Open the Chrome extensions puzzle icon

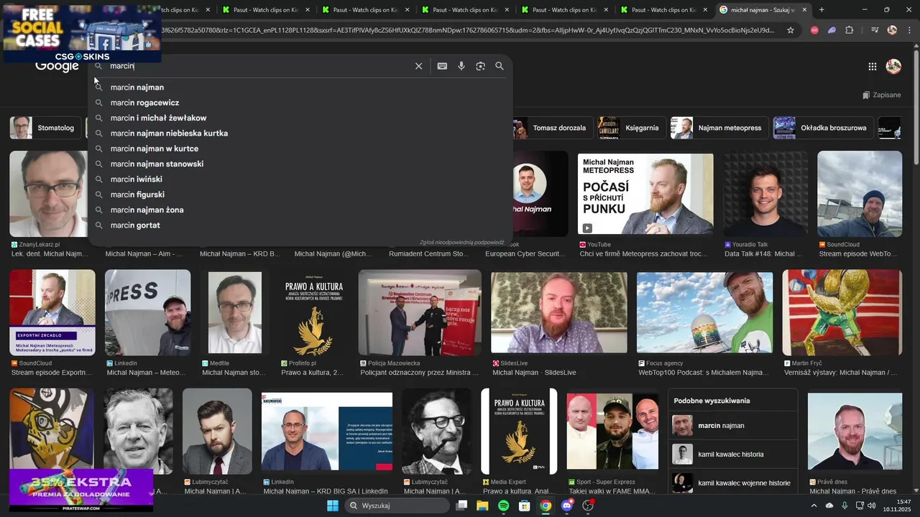850,30
